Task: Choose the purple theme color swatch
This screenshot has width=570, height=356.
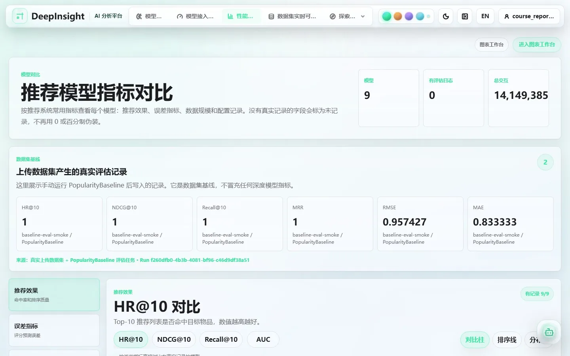Action: coord(409,16)
